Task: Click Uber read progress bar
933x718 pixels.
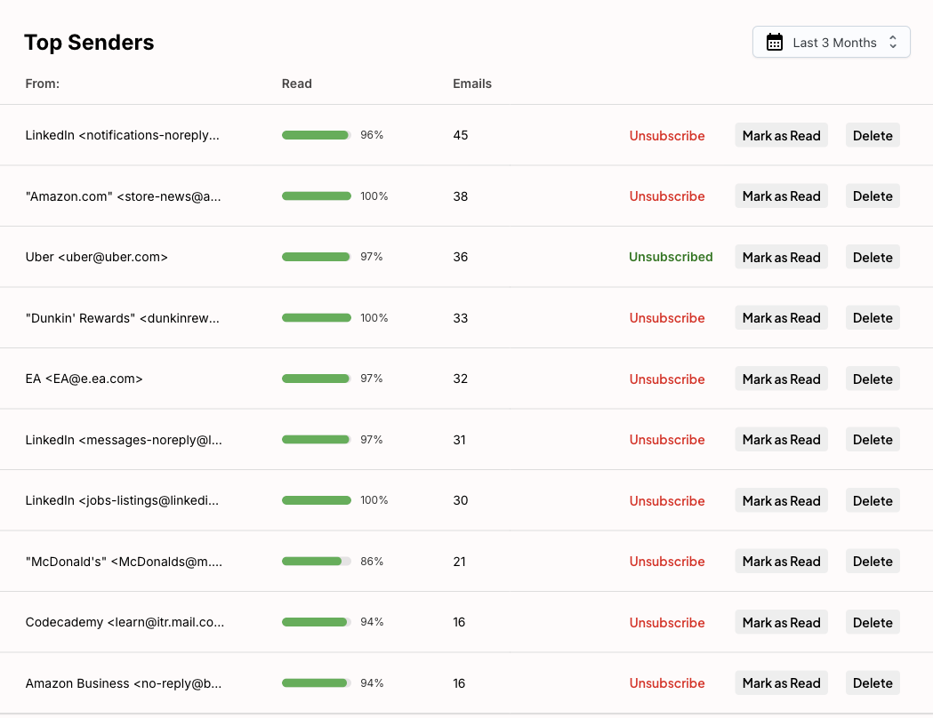Action: click(x=317, y=257)
